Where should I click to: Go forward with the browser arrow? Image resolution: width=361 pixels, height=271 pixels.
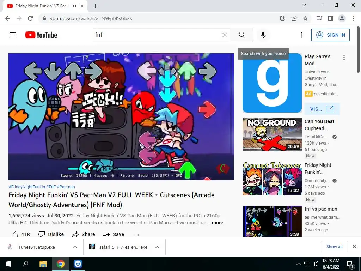[19, 18]
